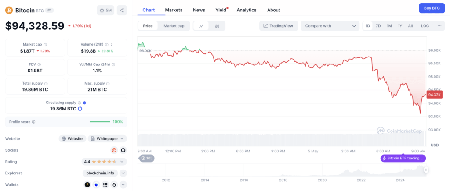This screenshot has height=191, width=450.
Task: Switch to candlestick chart view
Action: tap(217, 26)
